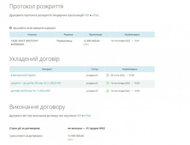Viewport: 190px width, 145px height.
Task: Click the Учасник column header
Action: click(x=32, y=35)
